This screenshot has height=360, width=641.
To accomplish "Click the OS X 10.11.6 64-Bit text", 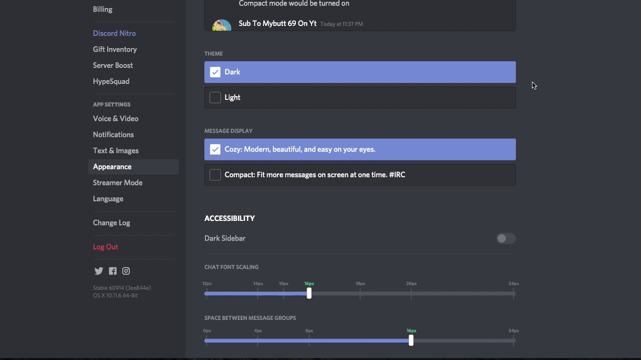I will point(115,295).
